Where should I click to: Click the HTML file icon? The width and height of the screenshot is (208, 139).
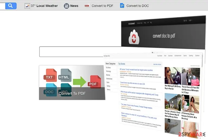pos(65,75)
